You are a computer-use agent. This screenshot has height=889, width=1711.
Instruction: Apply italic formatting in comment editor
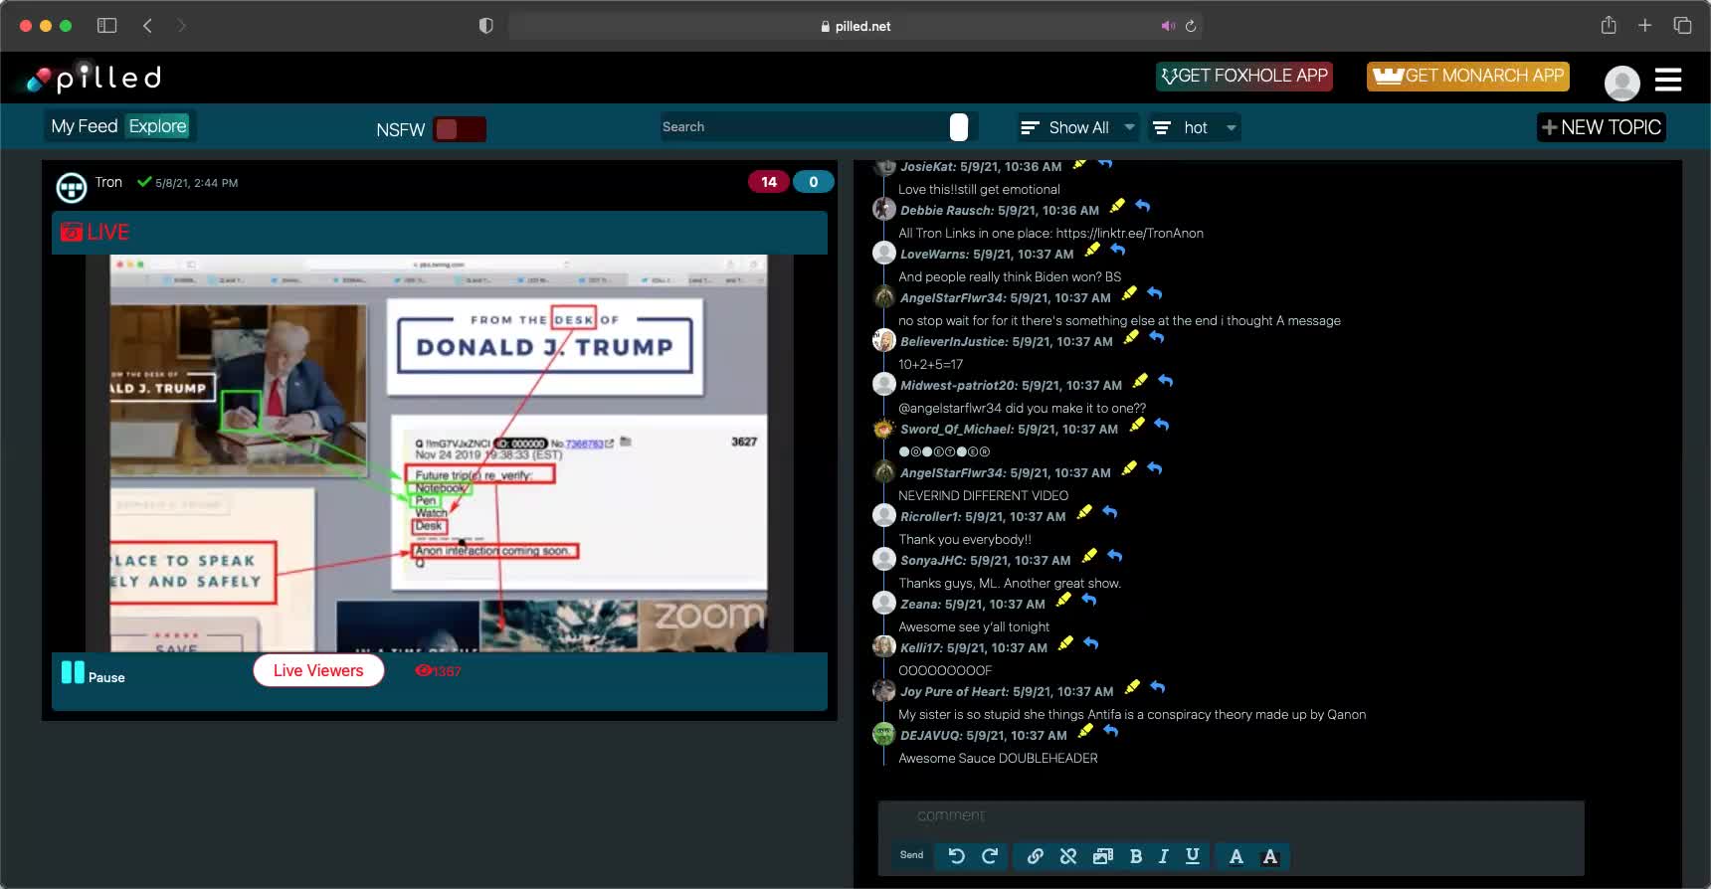[x=1163, y=856]
